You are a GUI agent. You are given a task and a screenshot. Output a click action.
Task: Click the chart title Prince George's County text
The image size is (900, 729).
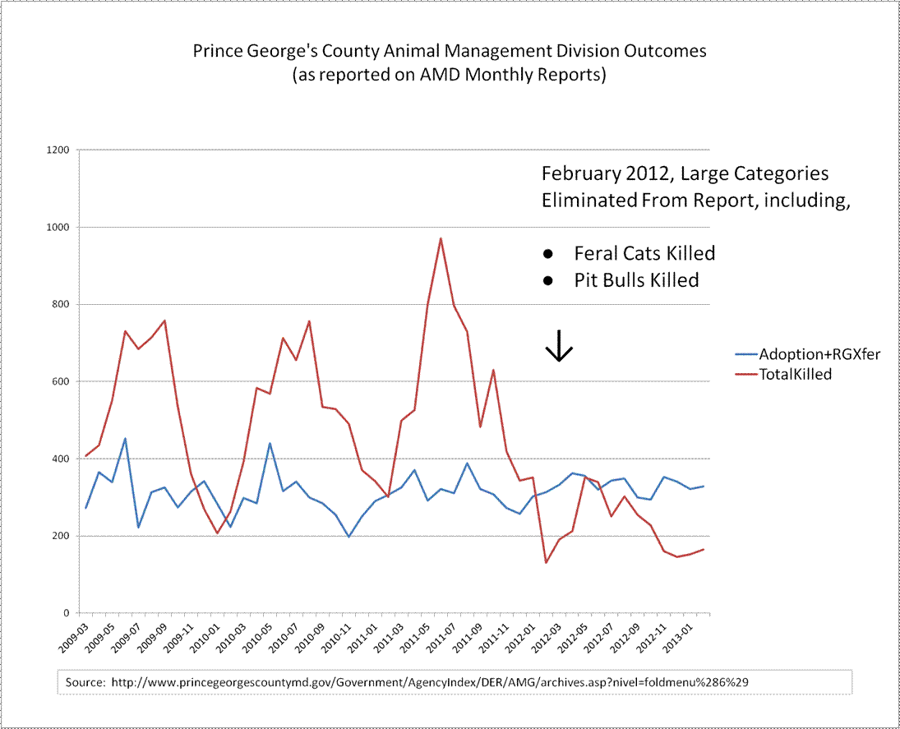450,51
